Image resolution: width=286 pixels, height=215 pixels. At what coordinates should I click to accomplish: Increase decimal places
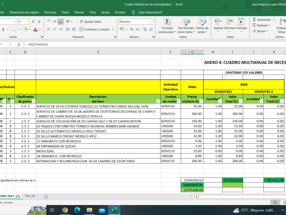click(x=145, y=29)
